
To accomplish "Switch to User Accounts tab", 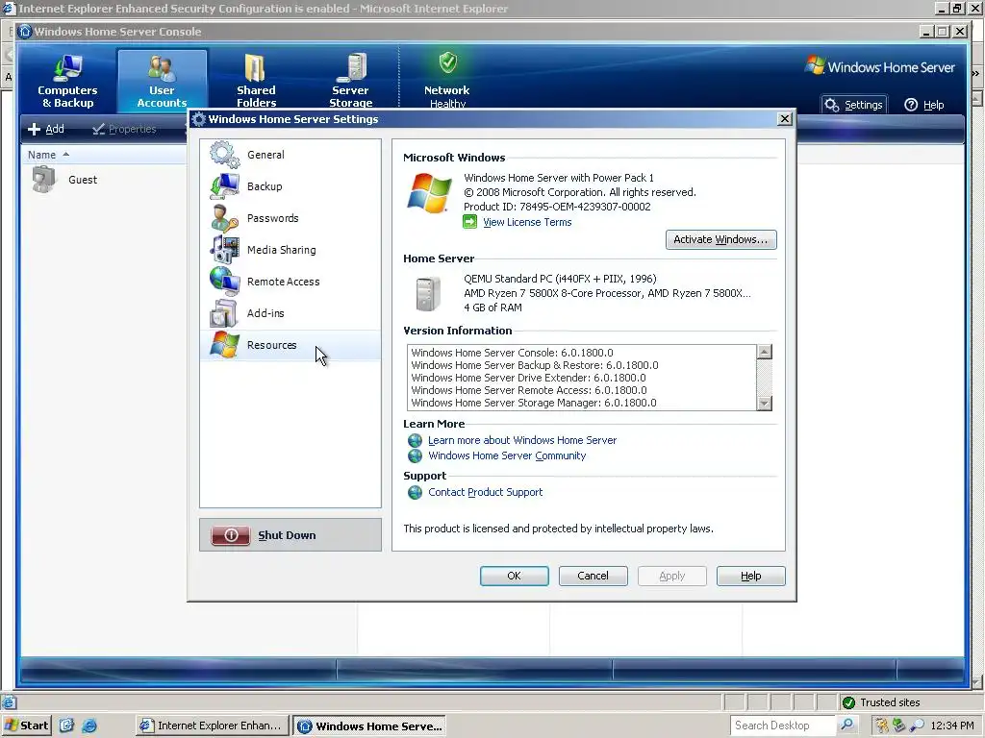I will click(162, 81).
